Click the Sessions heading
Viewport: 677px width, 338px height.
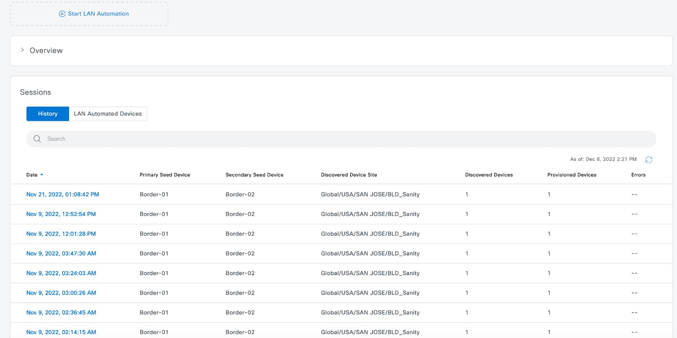(35, 92)
